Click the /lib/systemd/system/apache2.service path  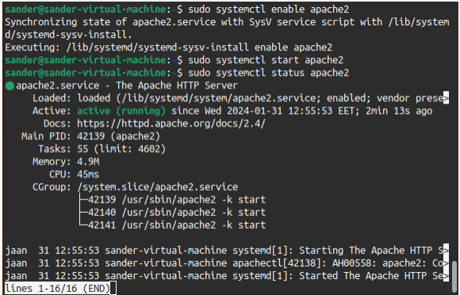tap(218, 98)
